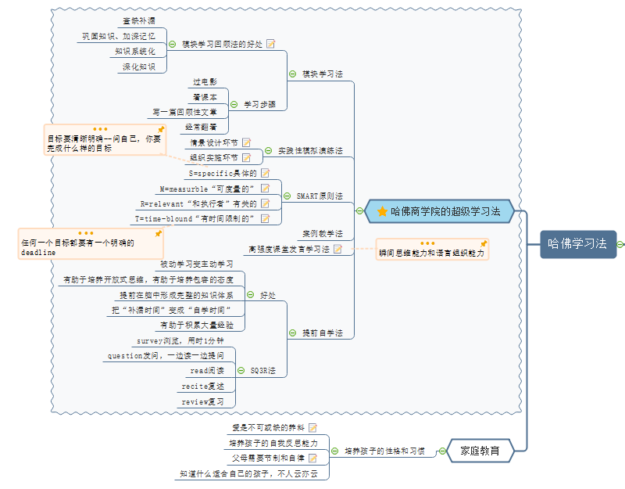Select the callout 瞬间思维能力和语言组织能力
Viewport: 625px width, 489px height.
[x=432, y=250]
